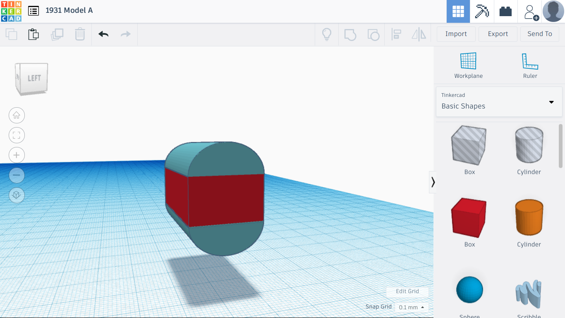Click the Mirror (flip) tool icon
The image size is (565, 318).
click(x=419, y=34)
